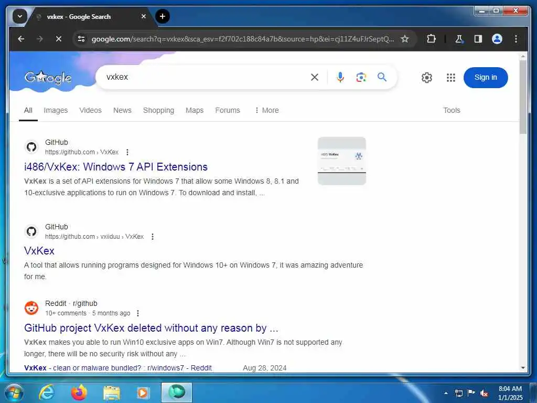Image resolution: width=537 pixels, height=403 pixels.
Task: Open the Chrome Labs flask icon
Action: pyautogui.click(x=459, y=39)
